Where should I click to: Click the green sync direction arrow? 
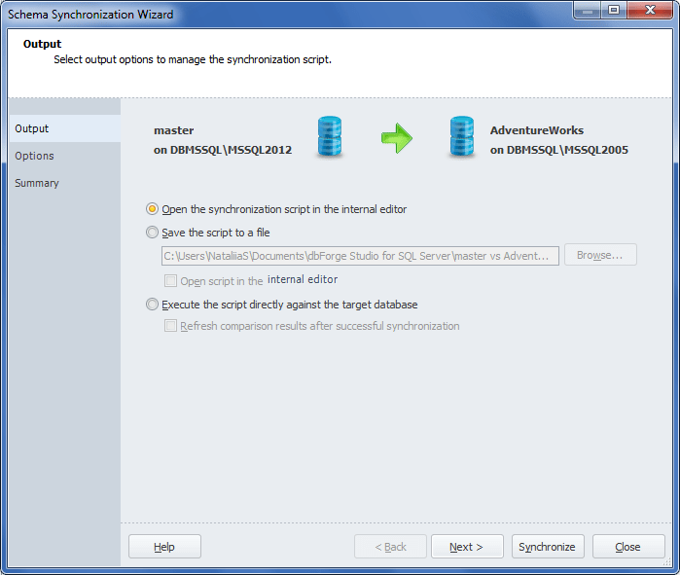tap(397, 138)
